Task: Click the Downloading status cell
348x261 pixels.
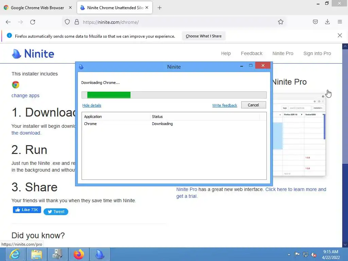Action: 162,124
